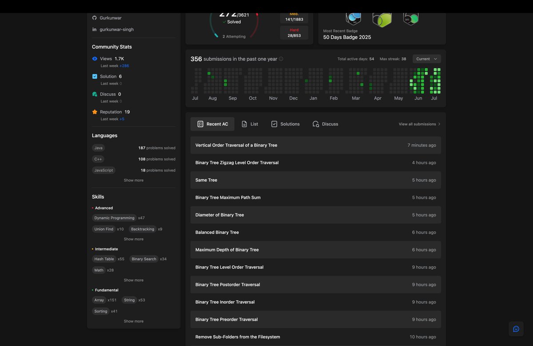The width and height of the screenshot is (533, 346).
Task: Open Maximum Depth of Binary Tree
Action: pos(316,250)
